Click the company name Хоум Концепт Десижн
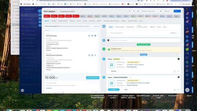Viewport: 197px width, 111px height. 54,55
